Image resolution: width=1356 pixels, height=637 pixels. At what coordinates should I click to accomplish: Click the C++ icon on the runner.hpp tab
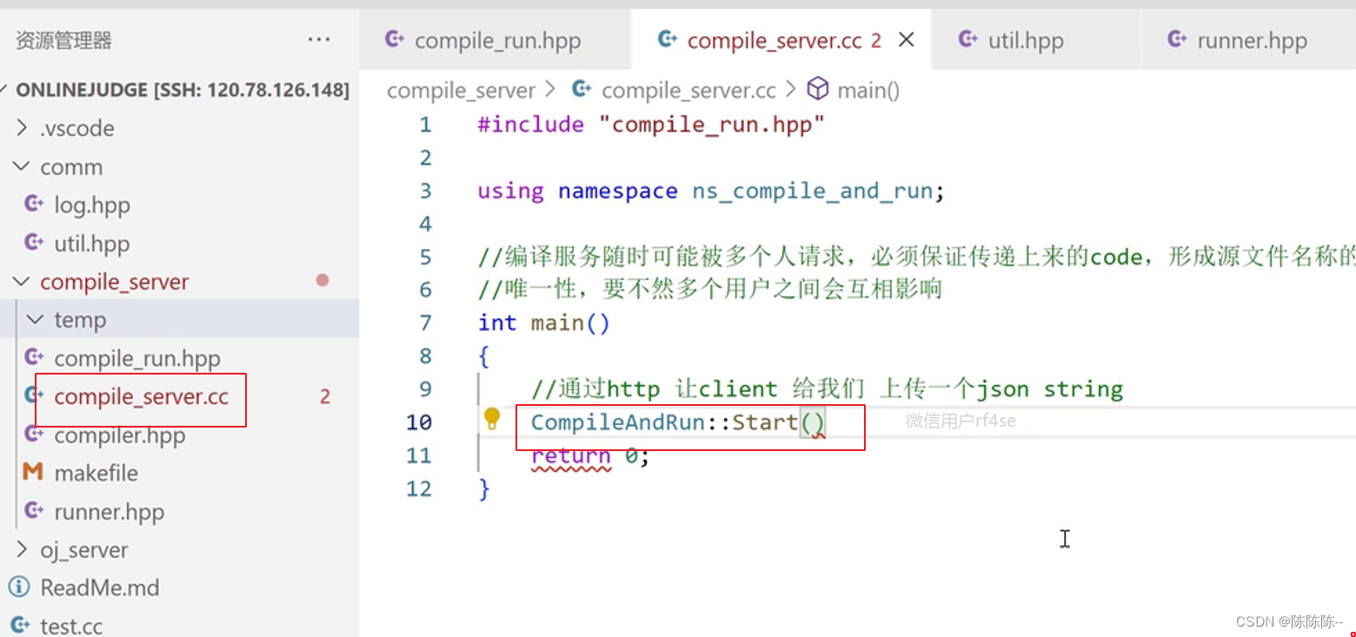1177,40
